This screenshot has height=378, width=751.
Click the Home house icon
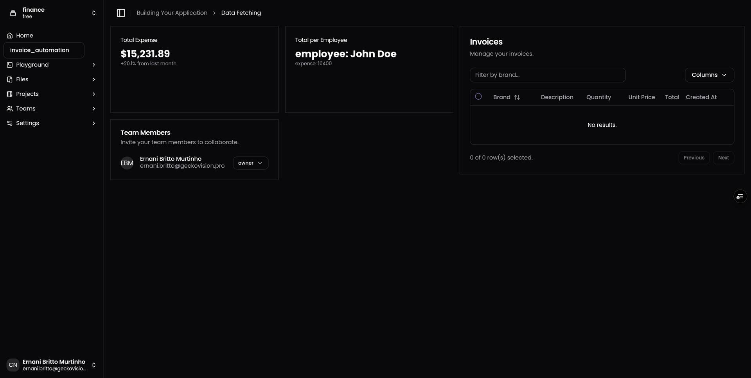[x=10, y=36]
